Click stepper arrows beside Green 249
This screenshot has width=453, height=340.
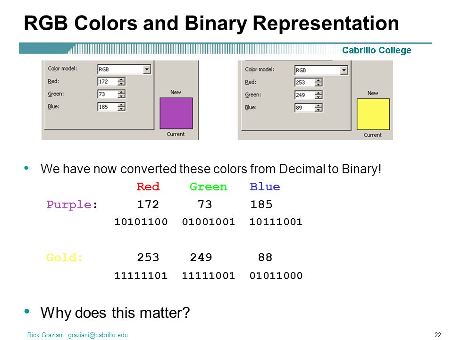click(x=319, y=95)
